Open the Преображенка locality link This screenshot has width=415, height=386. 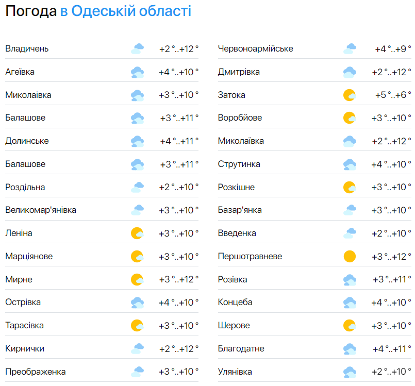[36, 372]
